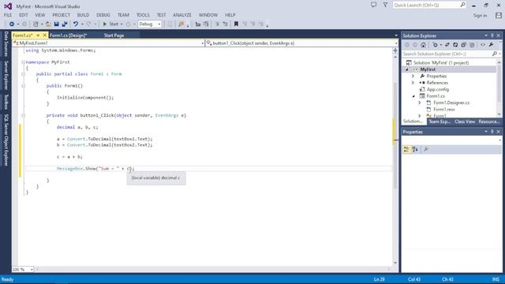505x284 pixels.
Task: Collapse the Form1.cs node in Solution Explorer
Action: 413,96
